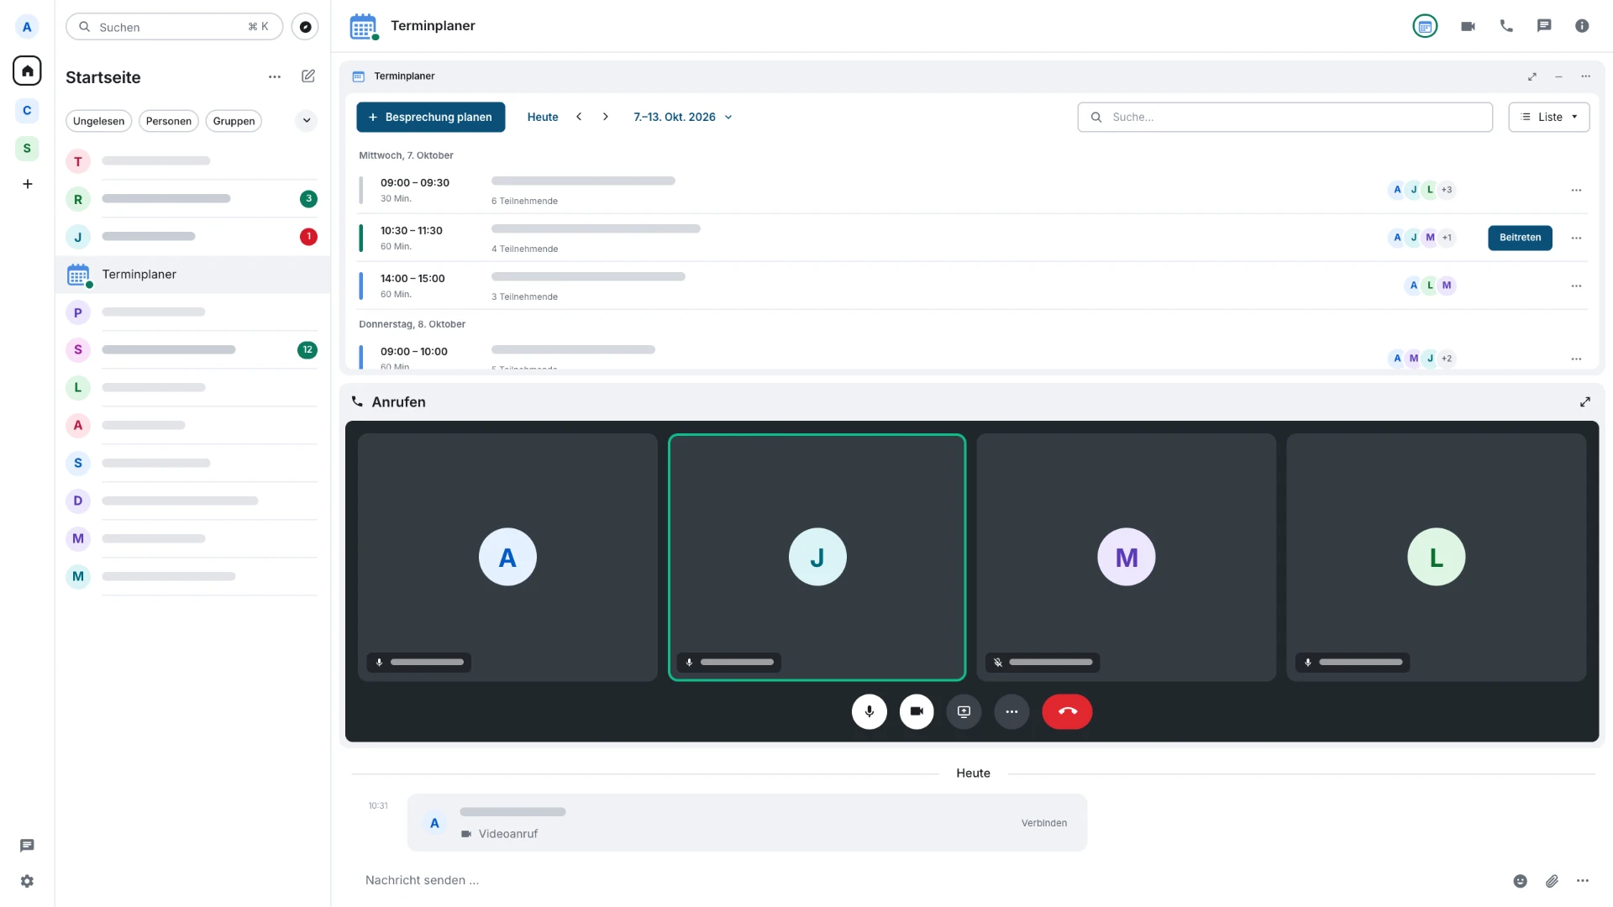Expand the Anrufen call panel to fullscreen
The image size is (1613, 907).
(1584, 402)
